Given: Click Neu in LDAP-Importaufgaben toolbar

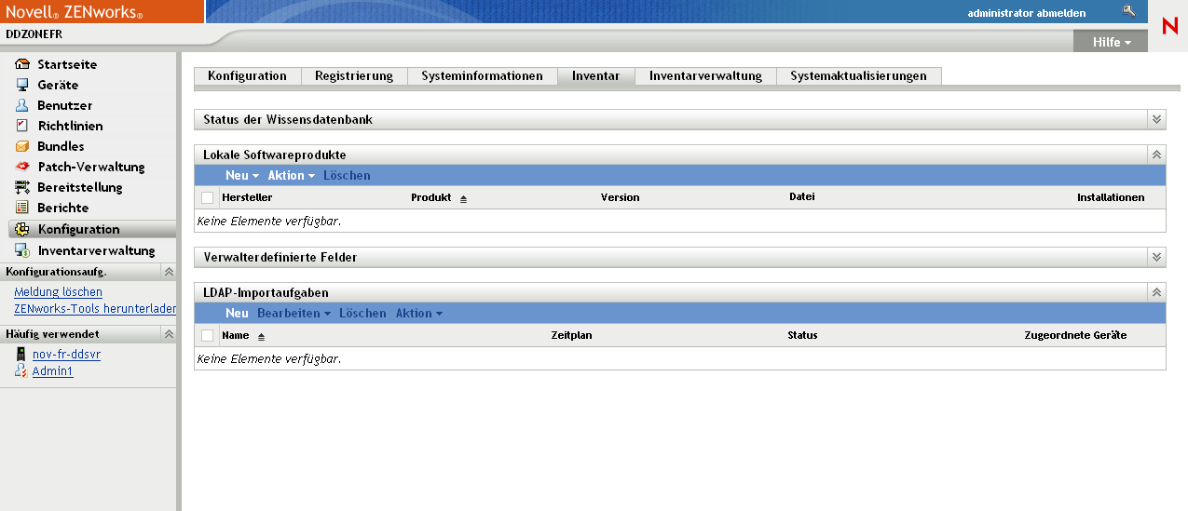Looking at the screenshot, I should pyautogui.click(x=237, y=314).
